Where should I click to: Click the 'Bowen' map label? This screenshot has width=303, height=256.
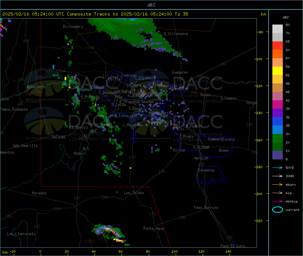coord(224,150)
